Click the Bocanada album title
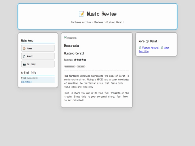Viewport: 195px width, 146px height. 71,46
